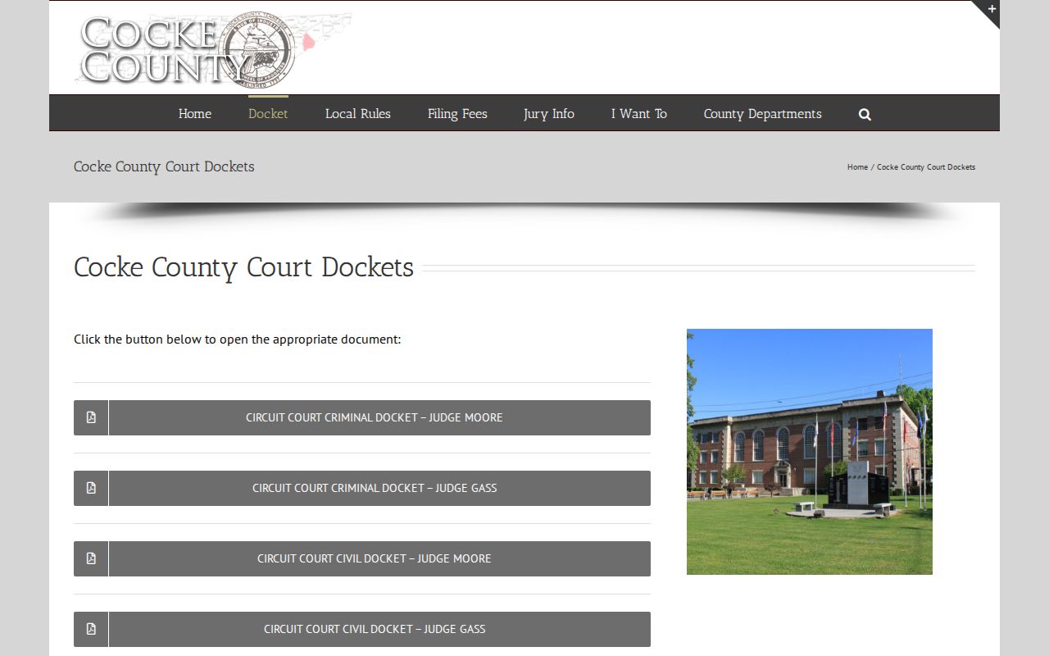The height and width of the screenshot is (656, 1049).
Task: Click the courthouse photo
Action: [810, 452]
